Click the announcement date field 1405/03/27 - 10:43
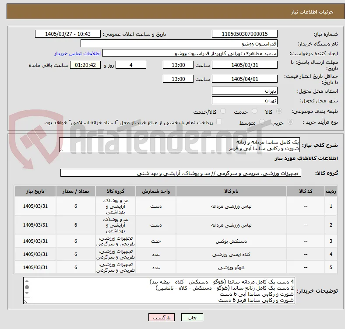 tap(68, 34)
